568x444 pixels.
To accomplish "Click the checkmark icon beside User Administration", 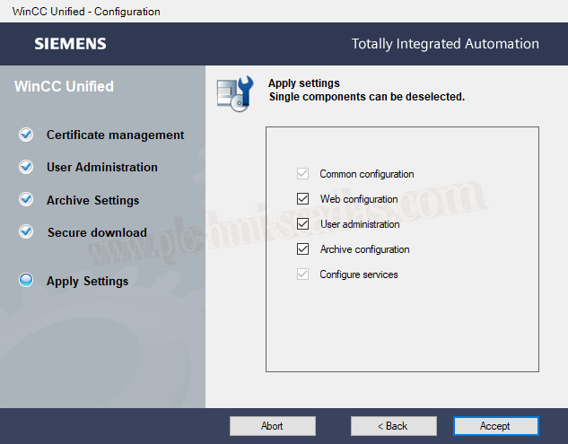I will 26,167.
